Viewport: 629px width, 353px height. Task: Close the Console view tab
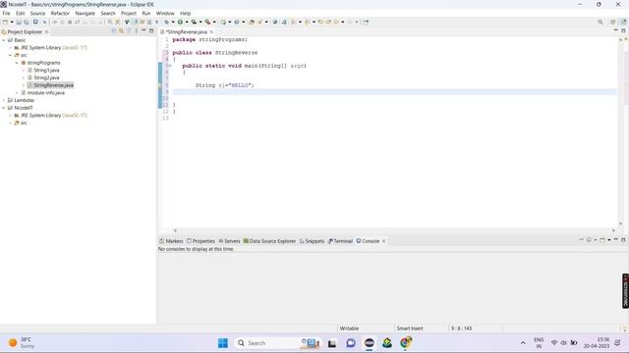384,241
